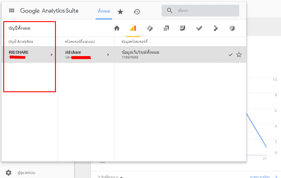Select the Attribution product icon
This screenshot has width=281, height=178.
coord(216,28)
